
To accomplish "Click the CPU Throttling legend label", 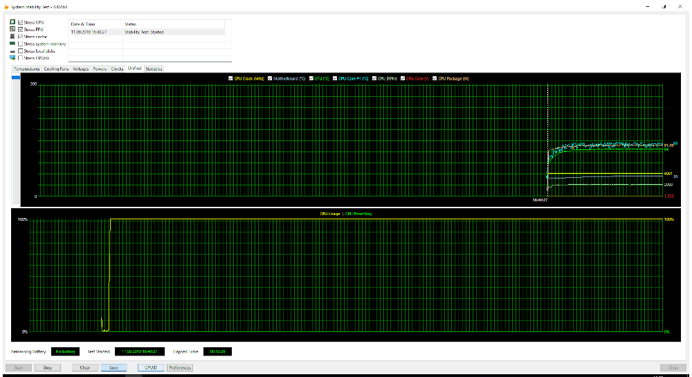I will [358, 214].
